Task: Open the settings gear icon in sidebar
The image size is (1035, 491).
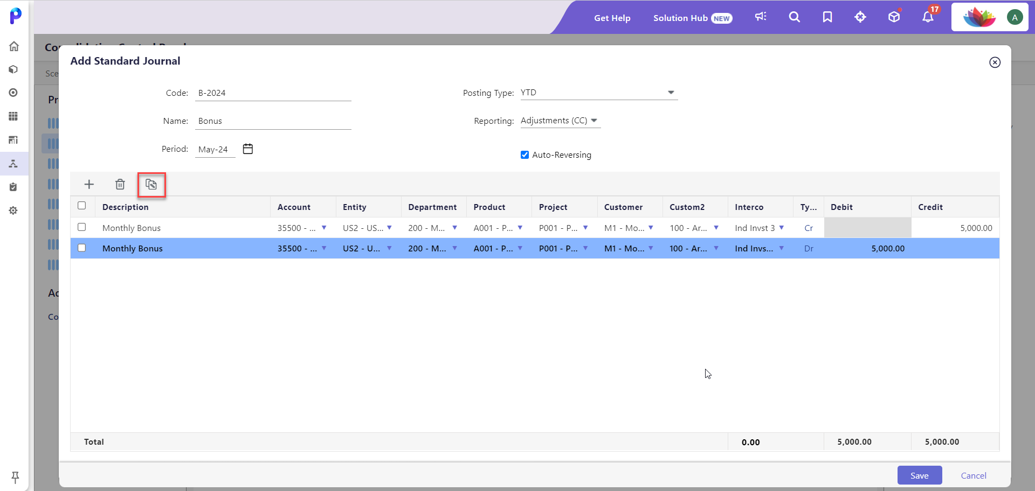Action: (x=14, y=211)
